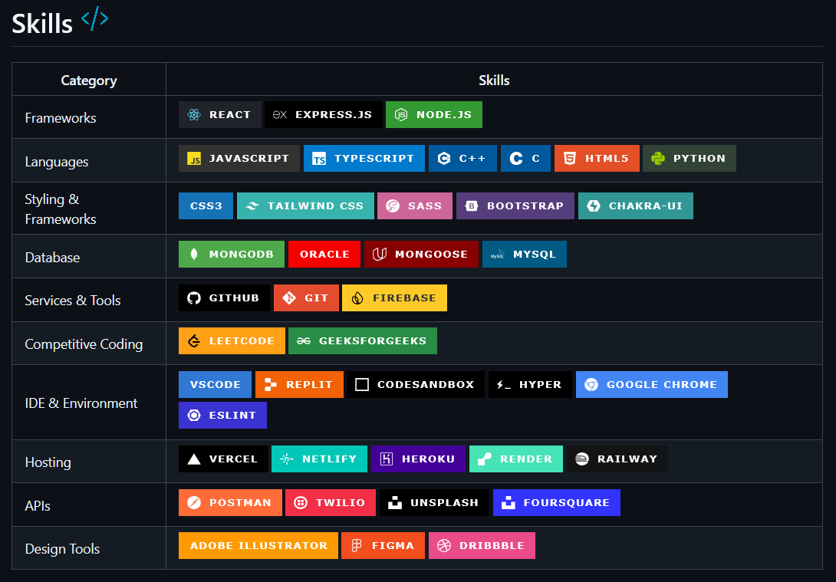This screenshot has width=836, height=582.
Task: Click the Hyper terminal badge
Action: [531, 385]
